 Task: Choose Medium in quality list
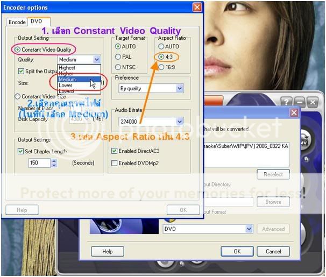coord(79,80)
